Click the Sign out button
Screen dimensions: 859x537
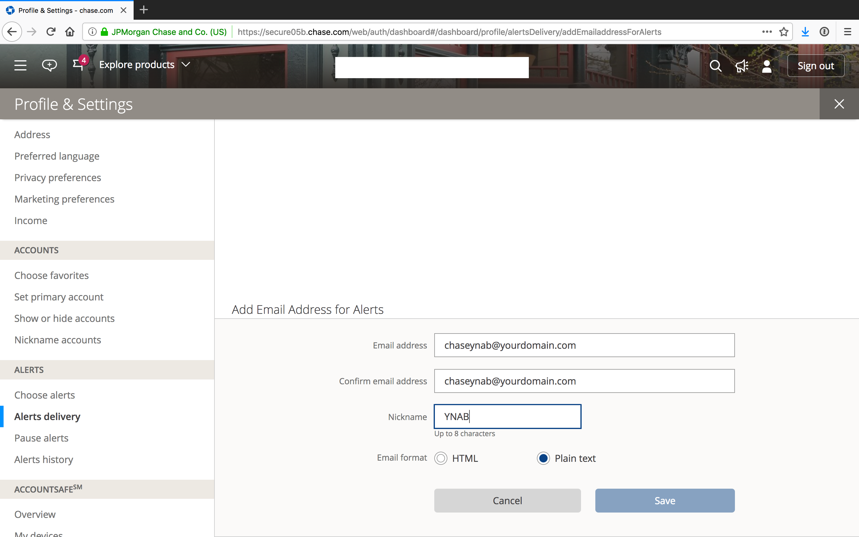coord(816,66)
